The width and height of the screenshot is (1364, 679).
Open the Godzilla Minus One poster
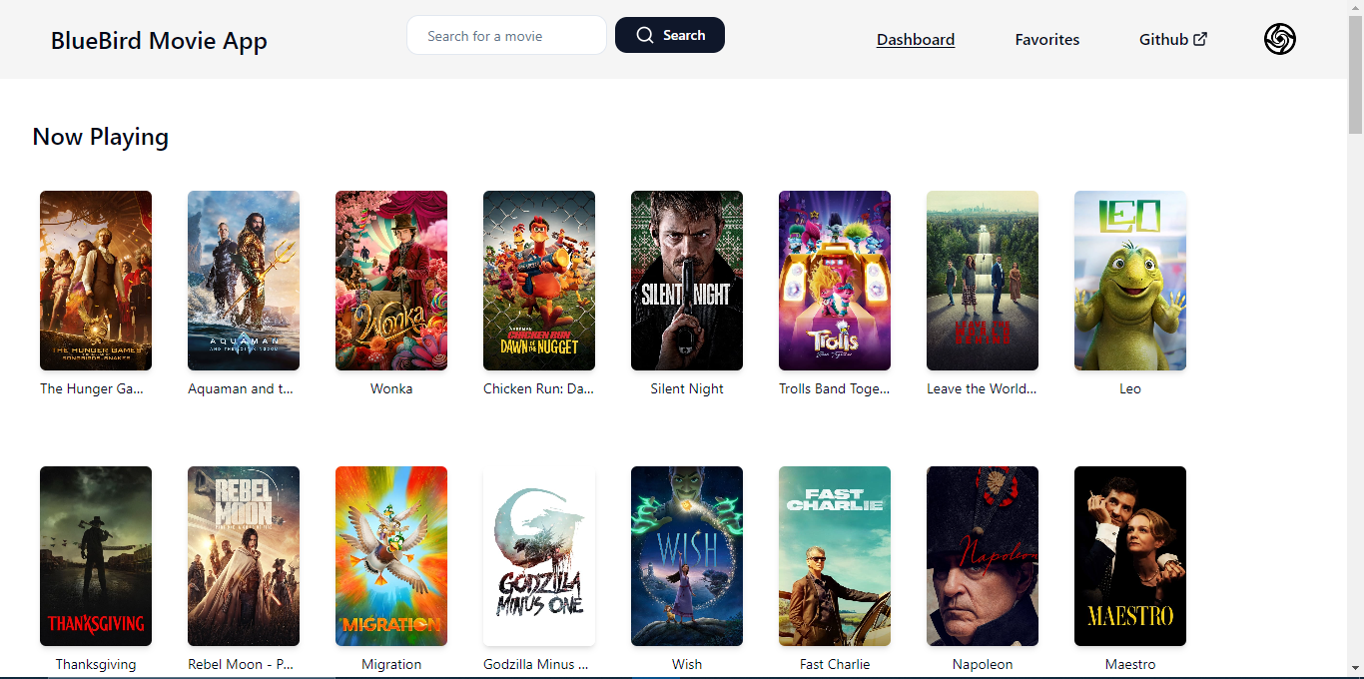click(539, 556)
